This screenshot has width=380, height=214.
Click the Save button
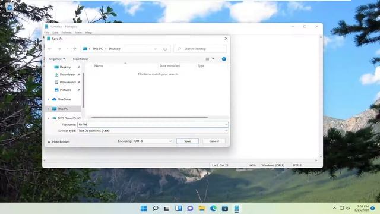click(x=188, y=141)
